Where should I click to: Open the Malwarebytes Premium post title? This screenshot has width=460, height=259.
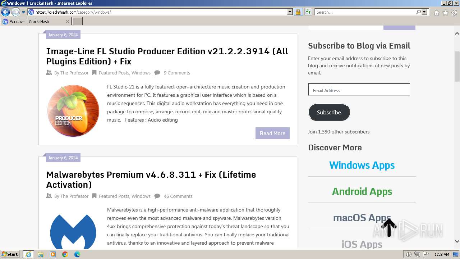click(151, 180)
